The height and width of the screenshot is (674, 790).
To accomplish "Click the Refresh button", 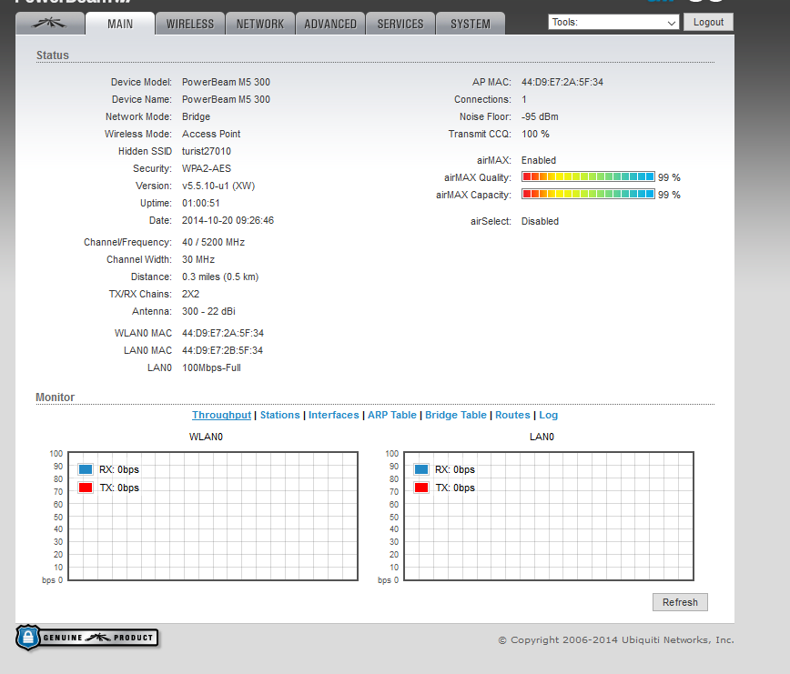I will (680, 602).
